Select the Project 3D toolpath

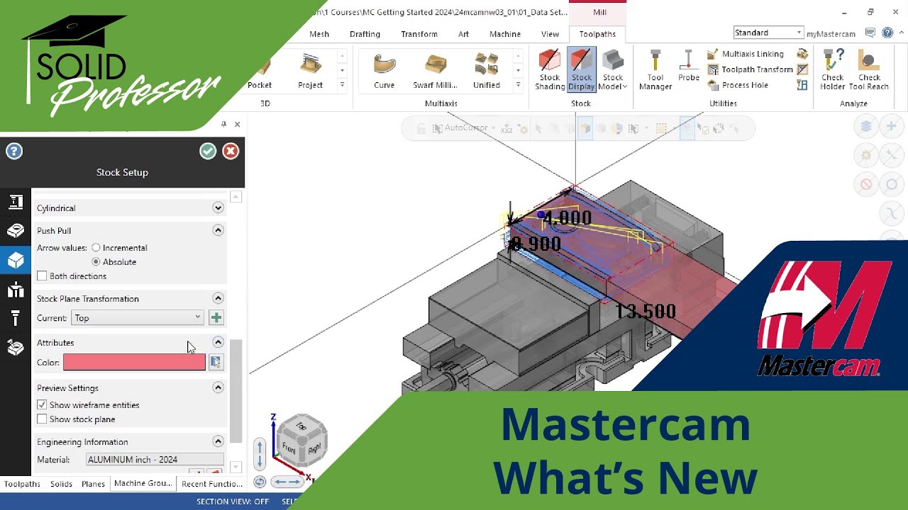(310, 71)
